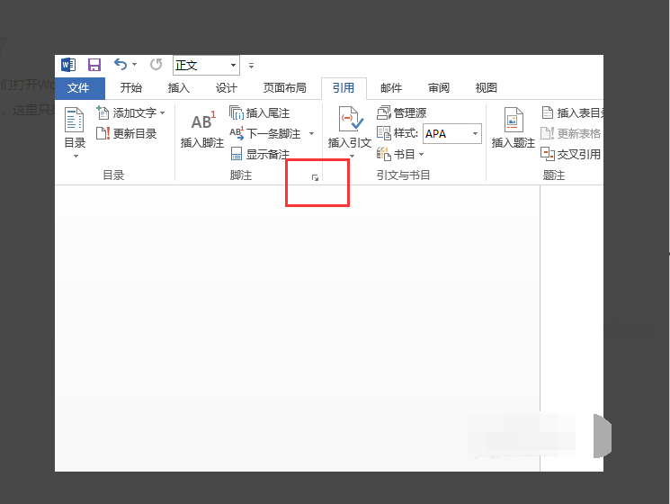Expand the 下一条脚注 dropdown arrow

coord(311,134)
